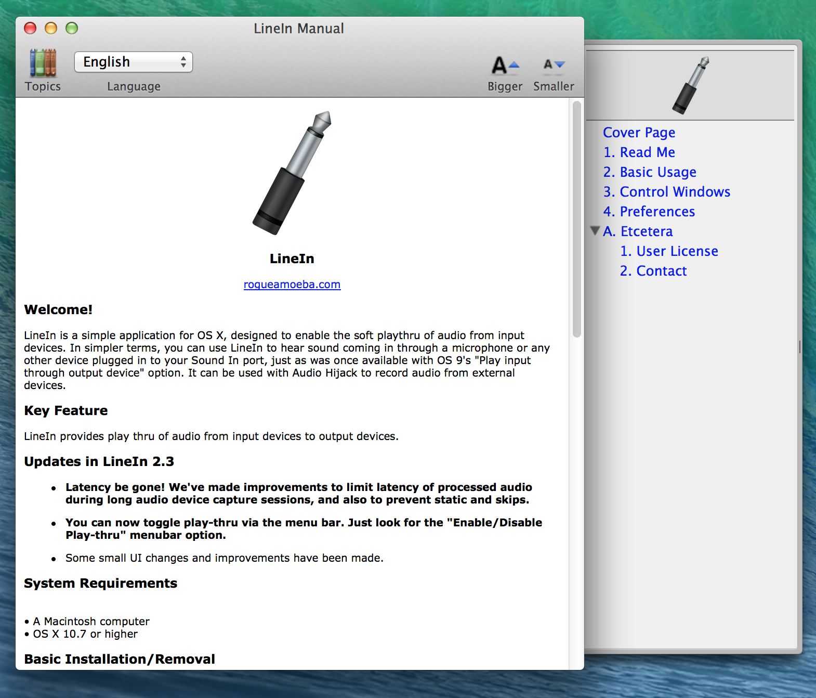Click the LineIn jack icon in the drawer

click(690, 85)
